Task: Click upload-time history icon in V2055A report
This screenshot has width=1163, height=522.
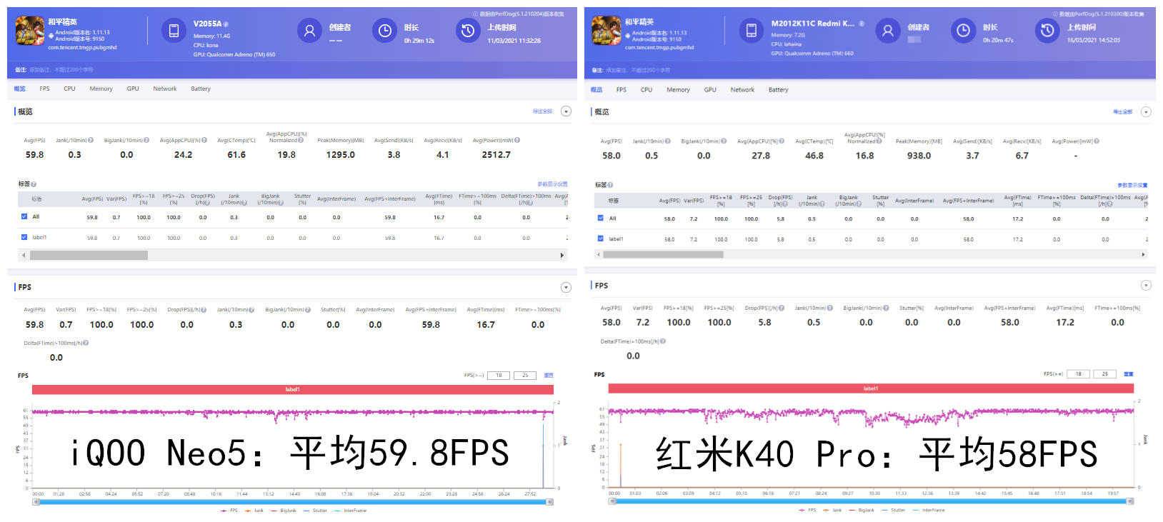Action: click(468, 31)
